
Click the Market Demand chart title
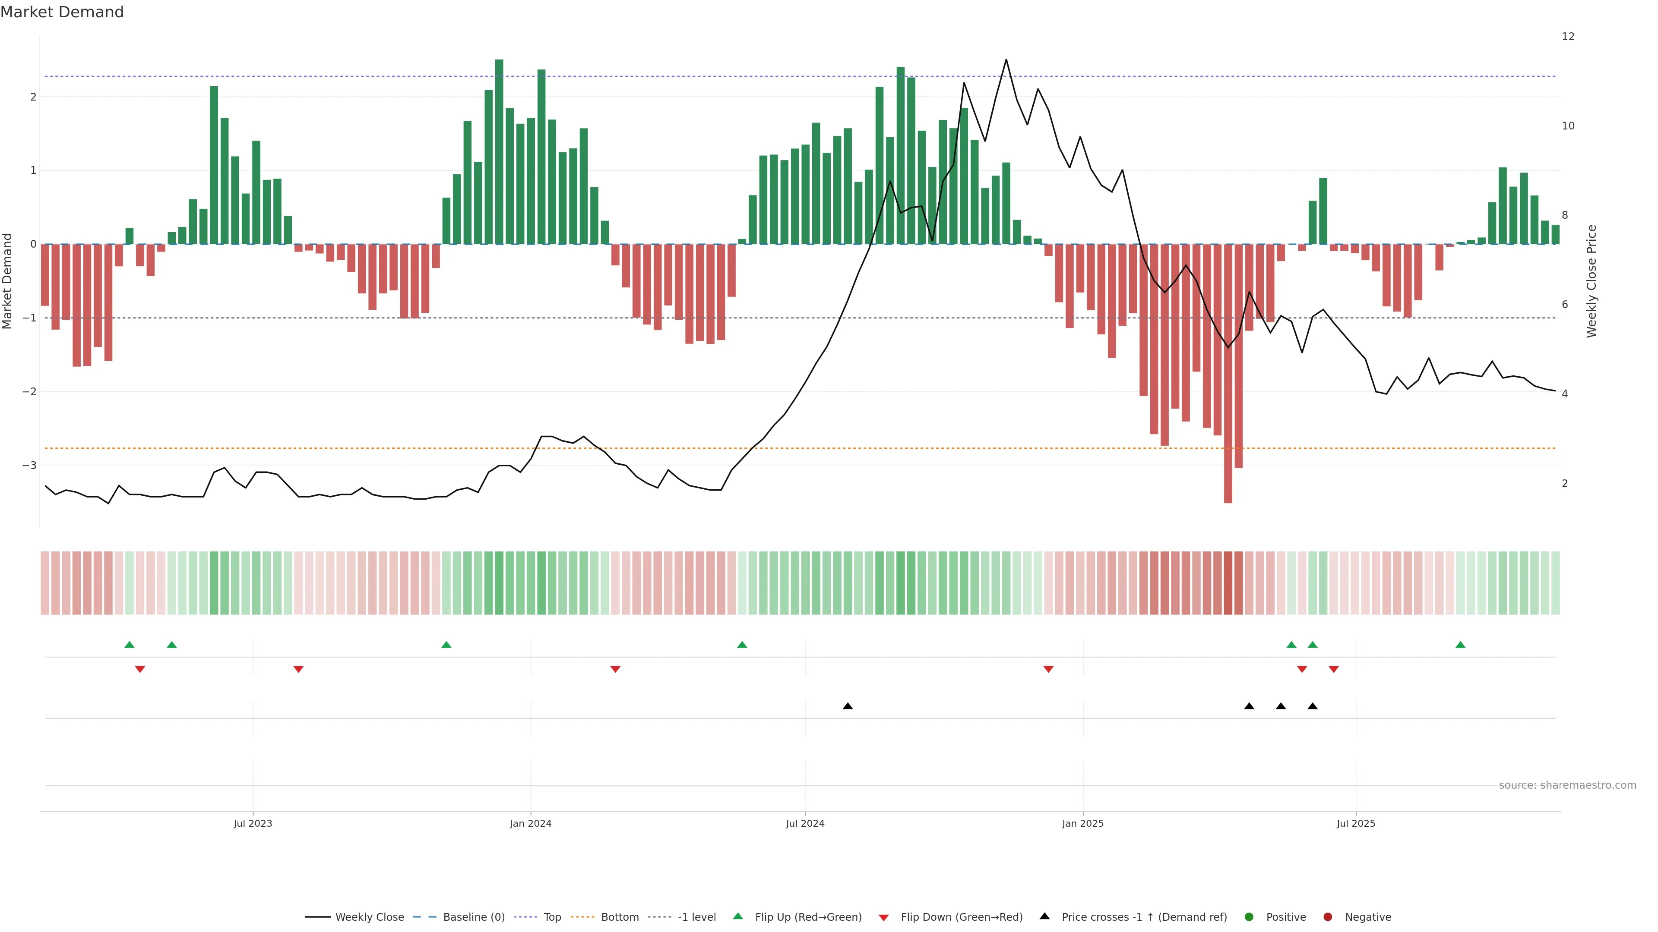[62, 12]
